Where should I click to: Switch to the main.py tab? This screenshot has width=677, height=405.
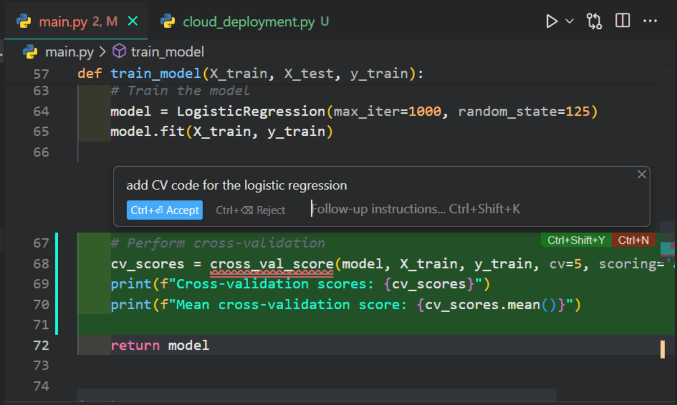(x=77, y=22)
